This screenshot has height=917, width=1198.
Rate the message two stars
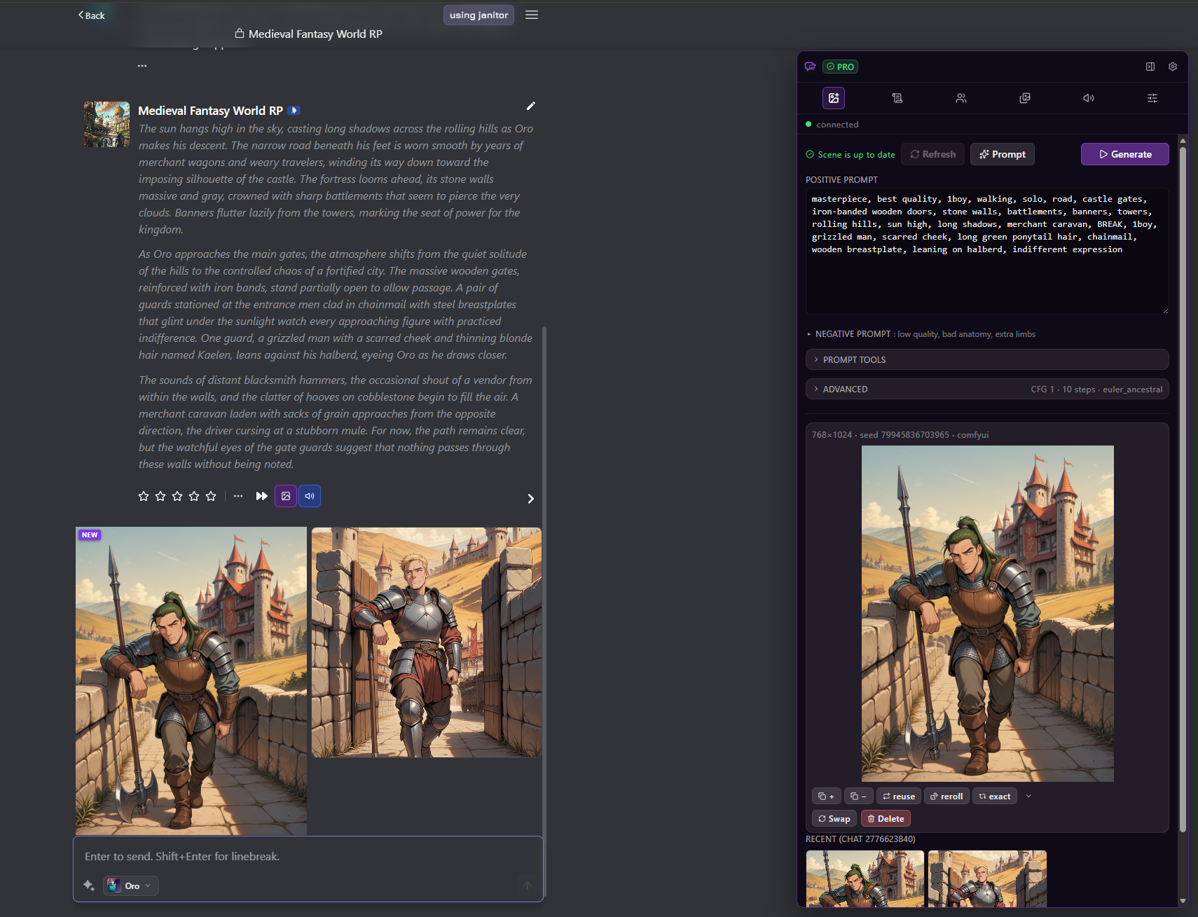tap(160, 496)
